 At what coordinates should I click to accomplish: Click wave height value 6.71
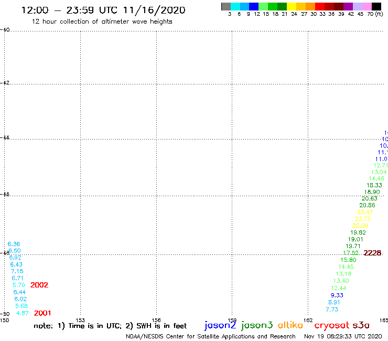coord(18,279)
